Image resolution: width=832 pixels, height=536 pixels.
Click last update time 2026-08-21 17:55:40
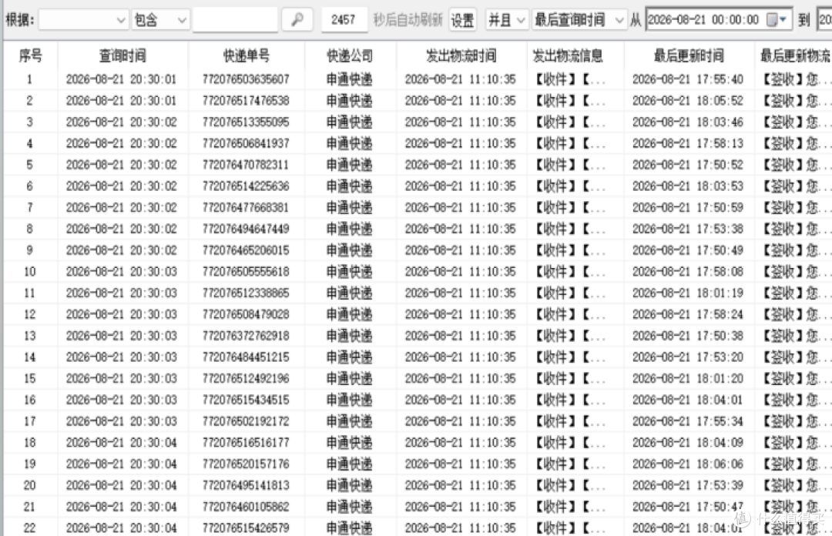(x=688, y=79)
